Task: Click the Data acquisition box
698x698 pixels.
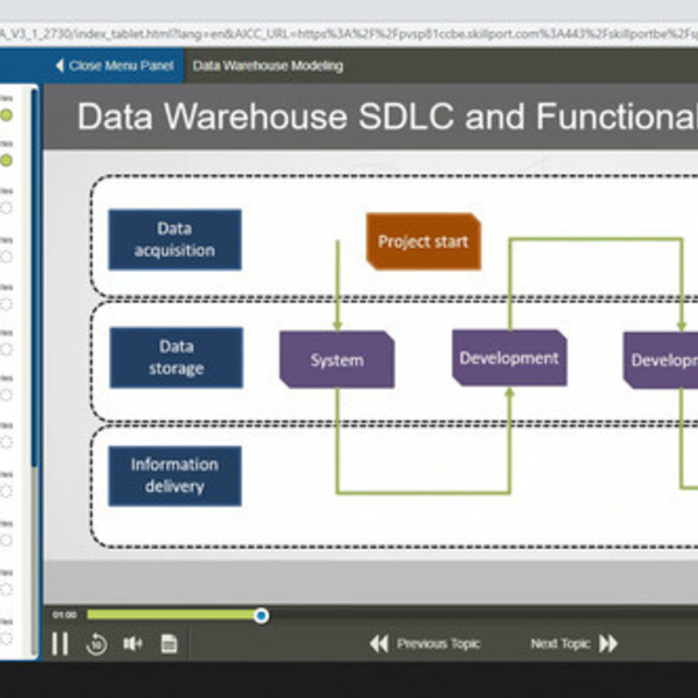Action: (x=175, y=239)
